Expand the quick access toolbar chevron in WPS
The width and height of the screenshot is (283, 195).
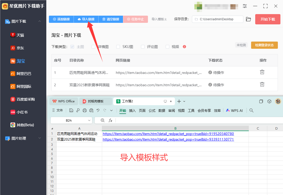(111, 110)
